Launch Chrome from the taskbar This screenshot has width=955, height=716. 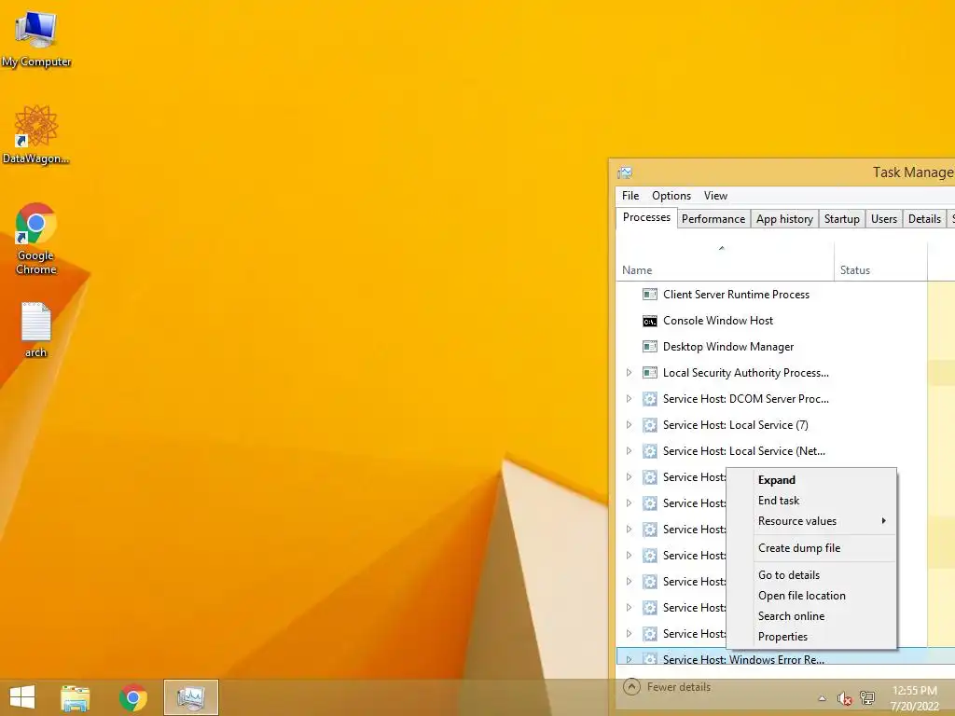tap(132, 697)
